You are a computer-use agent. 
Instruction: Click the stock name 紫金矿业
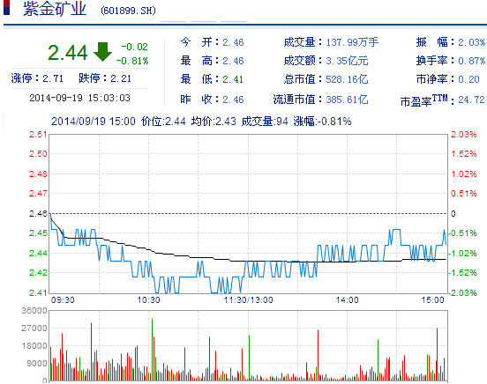click(x=55, y=9)
